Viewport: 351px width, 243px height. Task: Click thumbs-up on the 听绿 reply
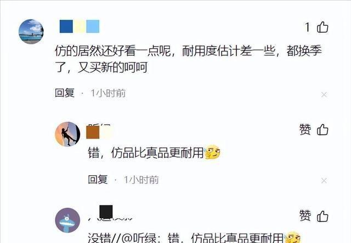click(322, 129)
